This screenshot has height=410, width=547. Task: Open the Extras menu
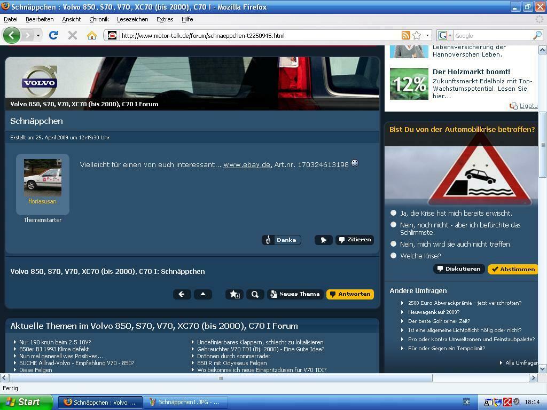coord(165,19)
